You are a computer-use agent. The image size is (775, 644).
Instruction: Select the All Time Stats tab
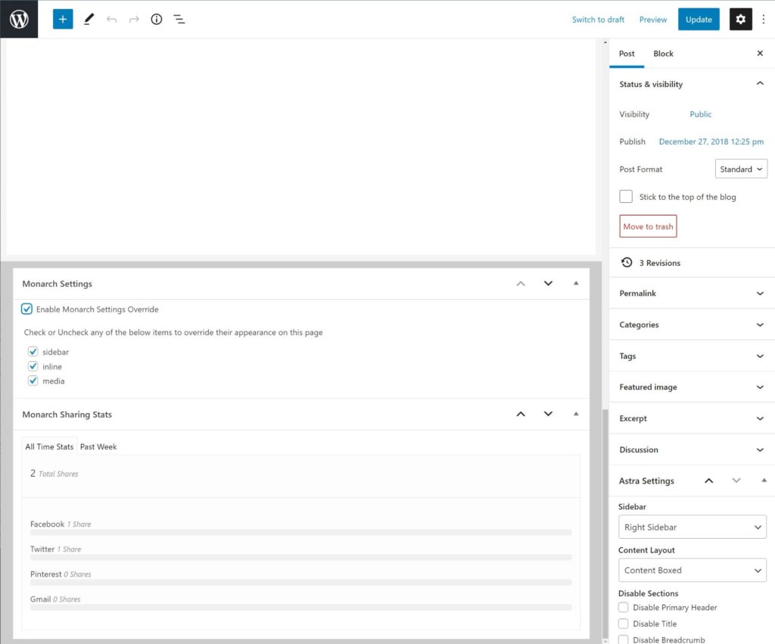49,446
